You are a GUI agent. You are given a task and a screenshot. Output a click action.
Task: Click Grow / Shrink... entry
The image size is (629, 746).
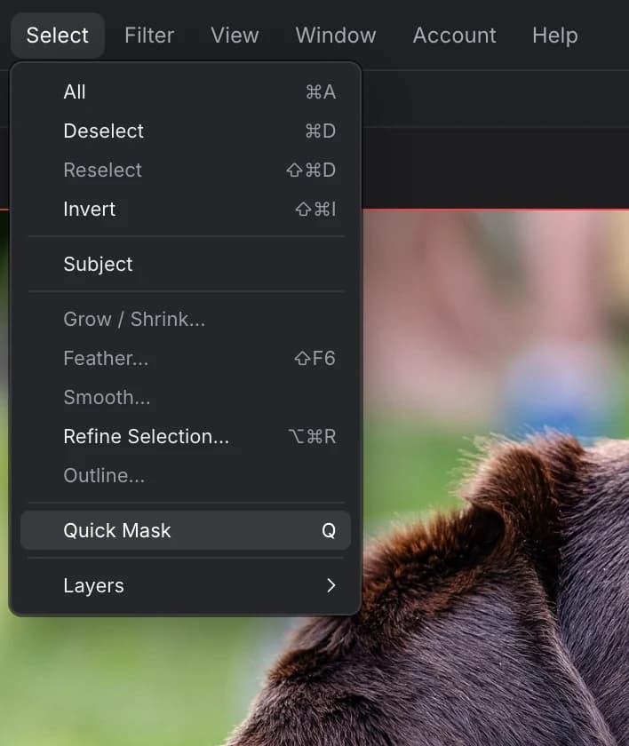186,319
